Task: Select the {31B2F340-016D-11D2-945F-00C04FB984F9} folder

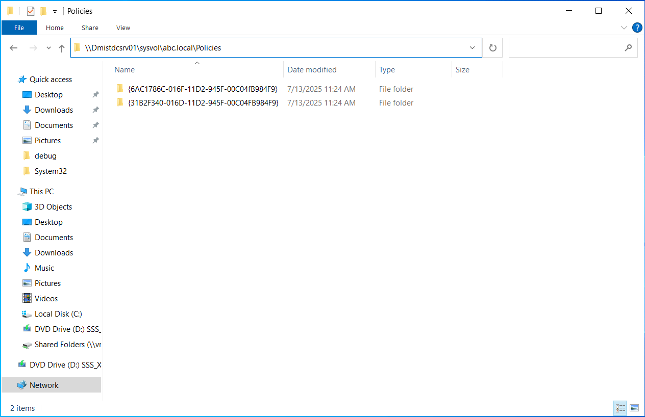Action: 204,102
